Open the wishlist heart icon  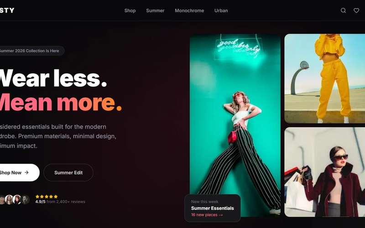(356, 10)
